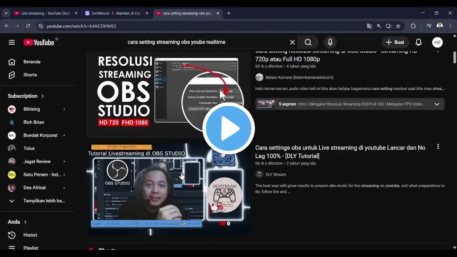Screen dimensions: 457x257
Task: Click the install app icon in address bar
Action: click(x=388, y=26)
